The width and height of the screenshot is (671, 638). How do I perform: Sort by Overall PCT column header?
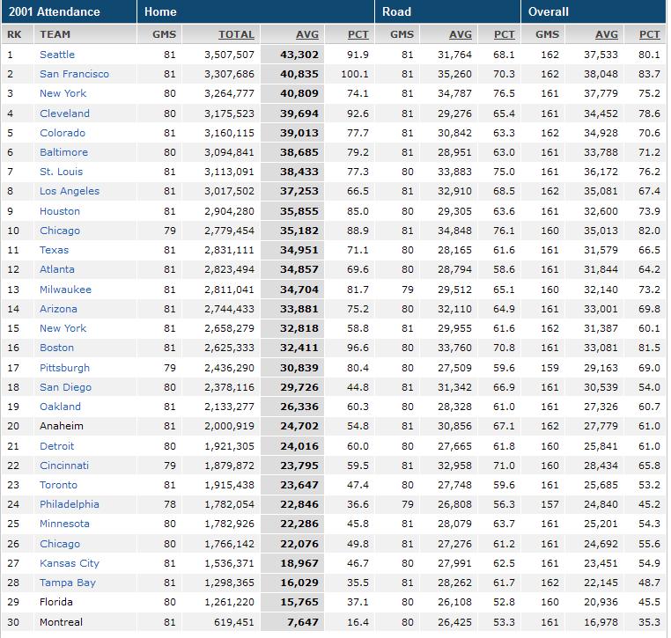click(x=650, y=34)
